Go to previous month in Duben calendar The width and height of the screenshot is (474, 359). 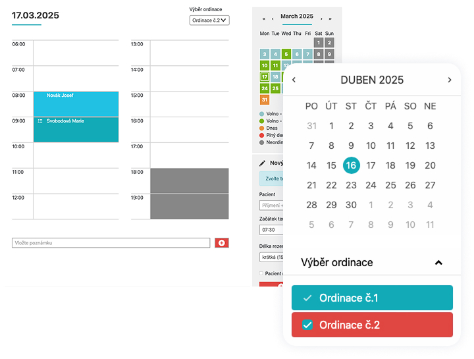(294, 80)
